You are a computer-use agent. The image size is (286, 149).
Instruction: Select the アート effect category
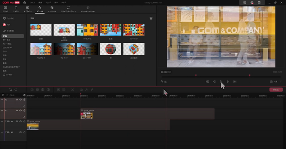(5, 51)
